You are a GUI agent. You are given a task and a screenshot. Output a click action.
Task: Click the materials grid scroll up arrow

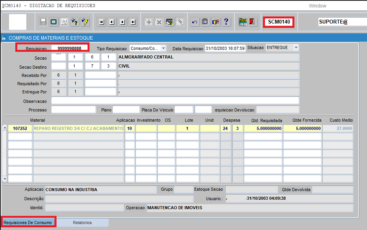coord(5,128)
